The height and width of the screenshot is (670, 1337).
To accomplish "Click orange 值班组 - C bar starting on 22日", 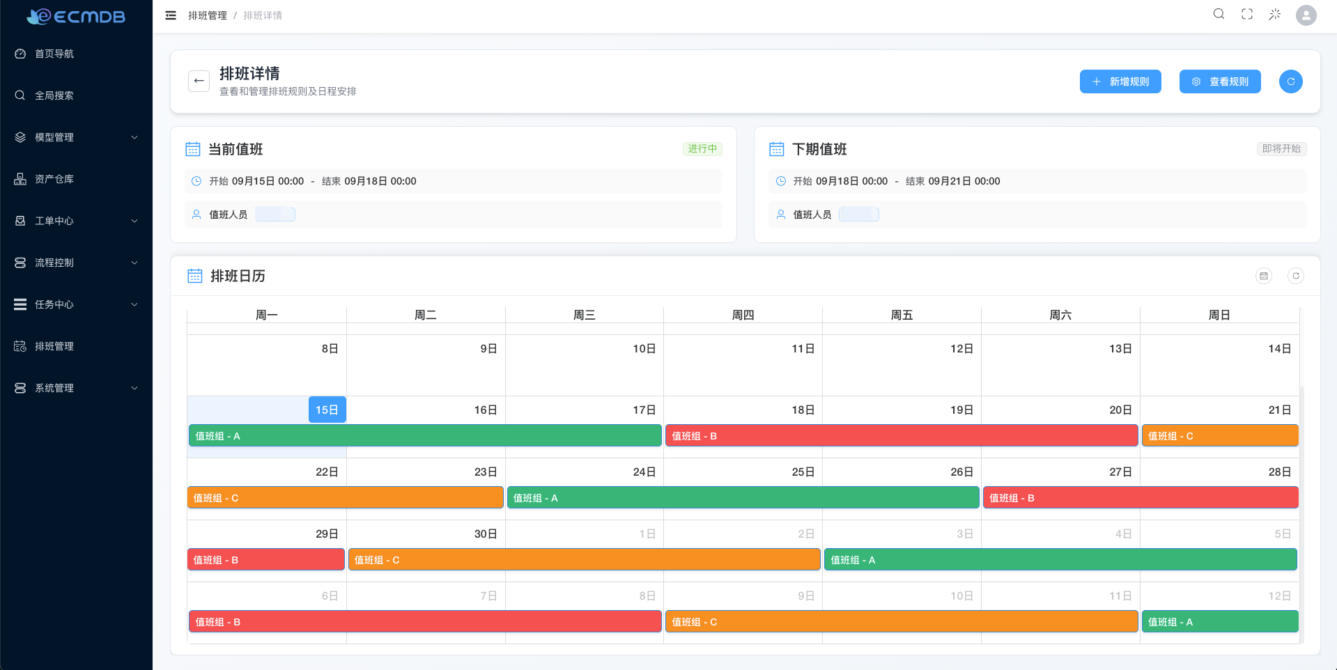I will [345, 497].
